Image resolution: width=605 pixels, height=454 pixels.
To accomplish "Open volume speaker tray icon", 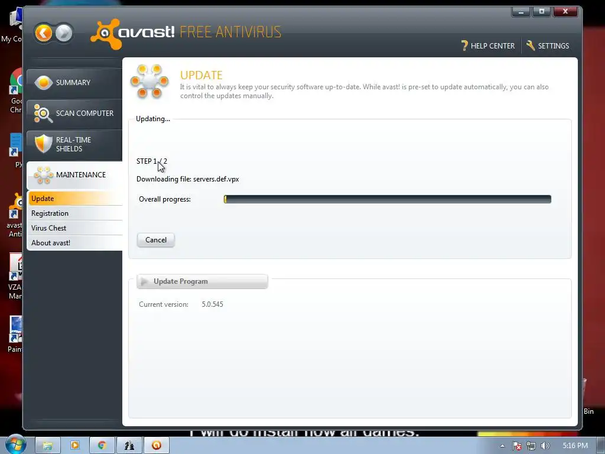I will point(545,446).
